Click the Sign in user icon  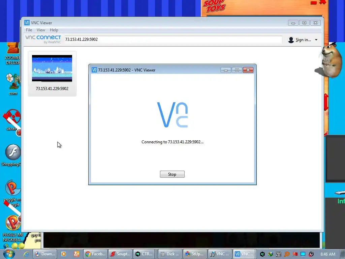coord(291,40)
